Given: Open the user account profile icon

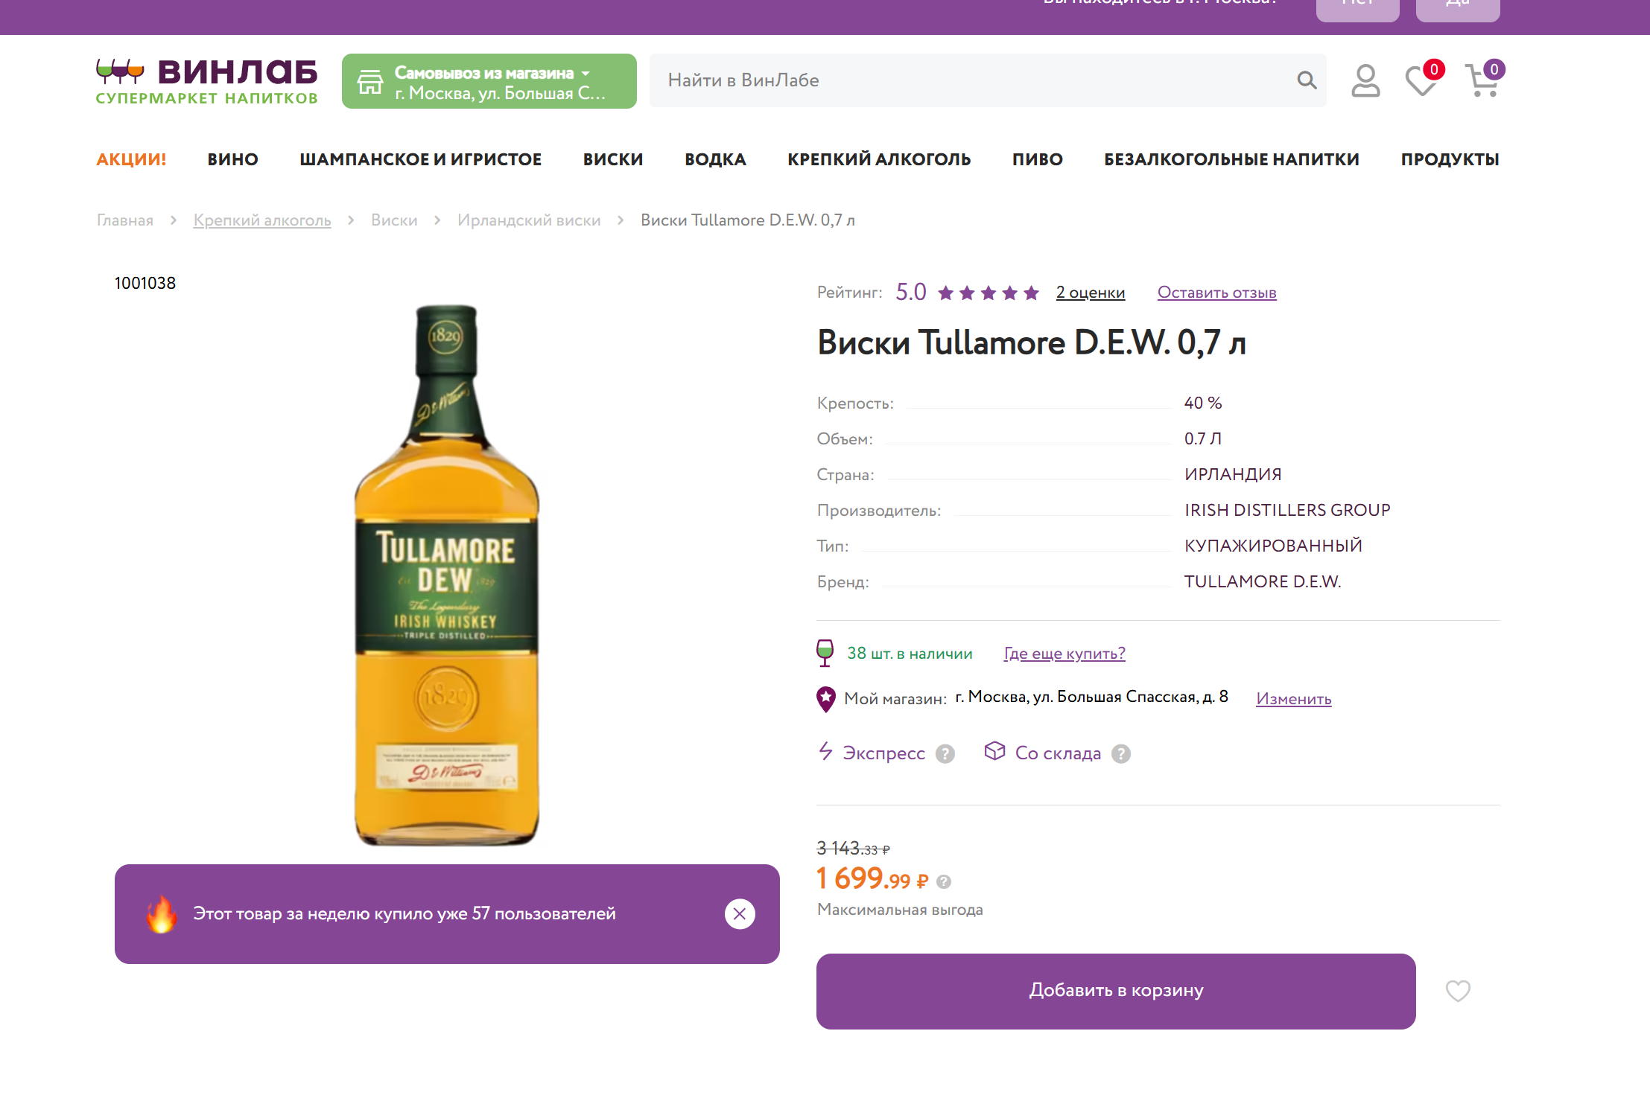Looking at the screenshot, I should point(1365,80).
